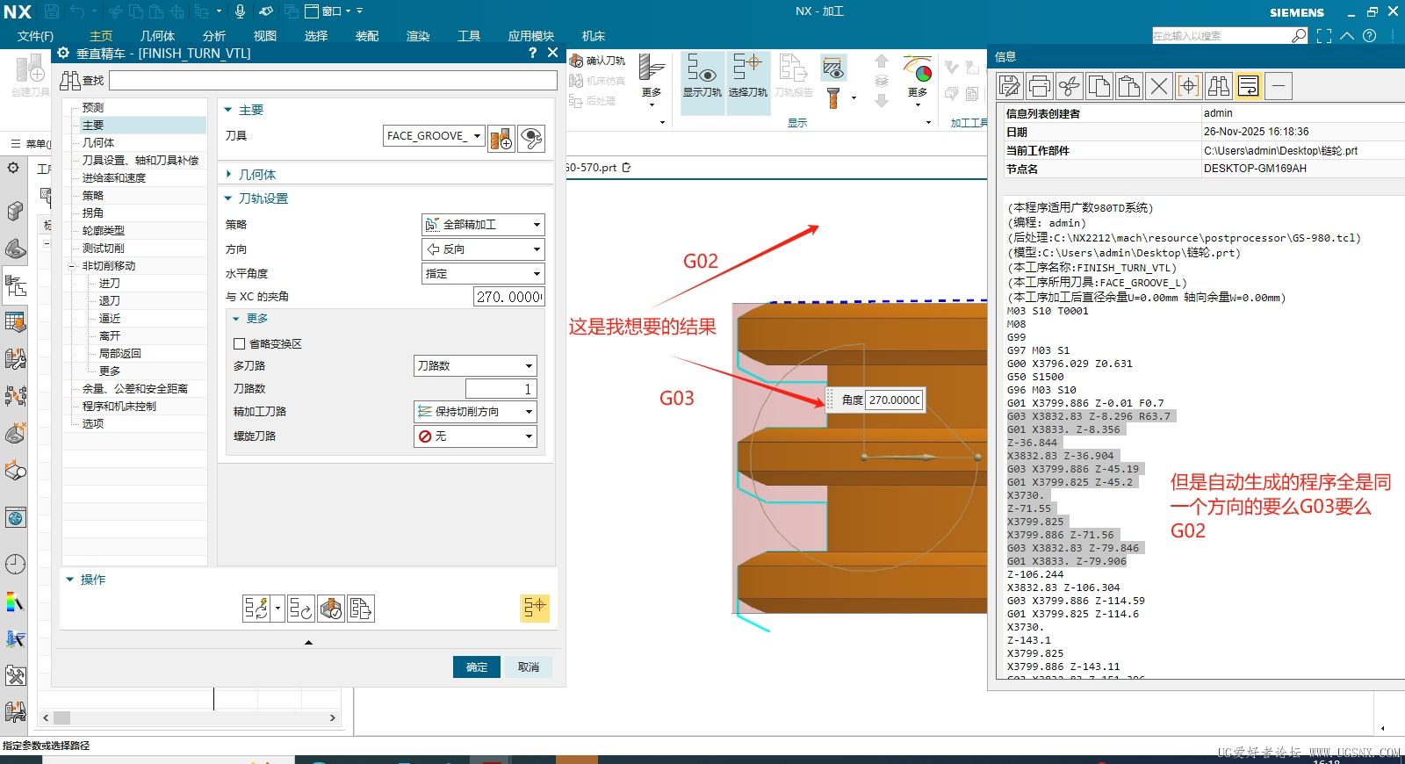Screen dimensions: 1405x764
Task: Click the 确定 button
Action: pyautogui.click(x=477, y=667)
